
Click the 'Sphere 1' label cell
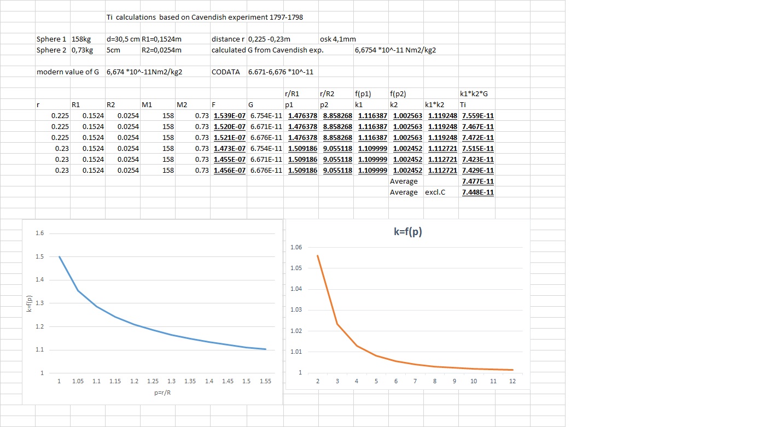[51, 39]
